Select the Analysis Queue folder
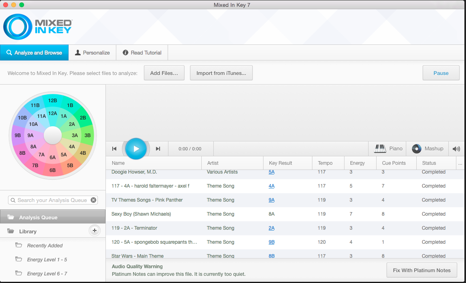Viewport: 466px width, 283px height. (x=53, y=217)
